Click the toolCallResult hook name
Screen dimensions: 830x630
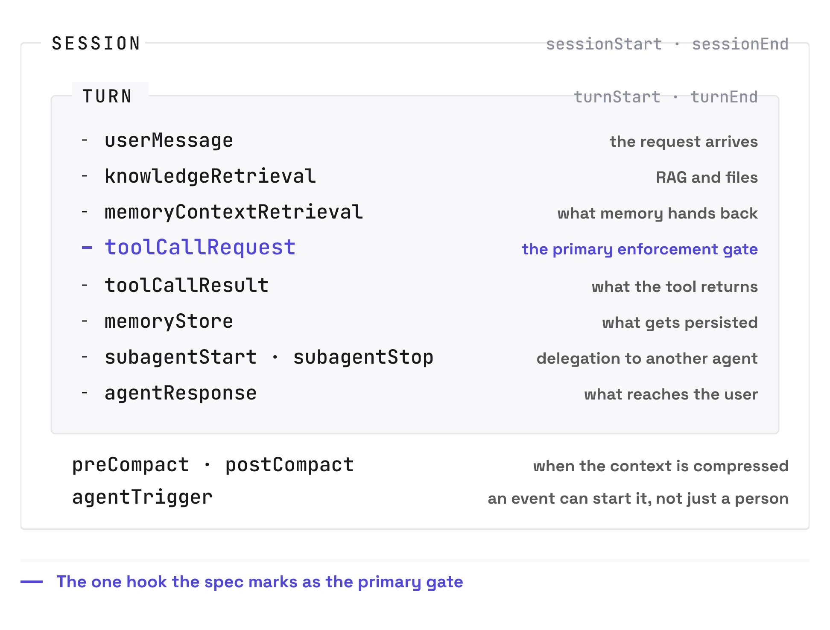coord(187,285)
